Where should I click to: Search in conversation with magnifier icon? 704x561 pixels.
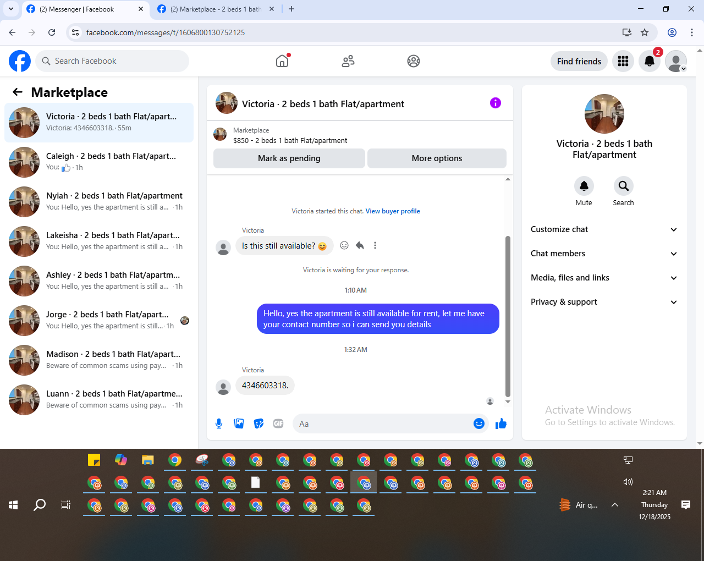coord(623,186)
